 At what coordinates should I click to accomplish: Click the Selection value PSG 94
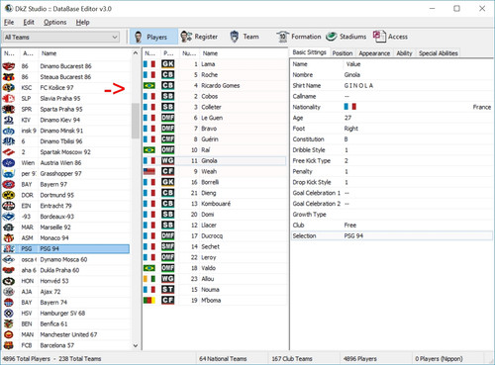(353, 235)
